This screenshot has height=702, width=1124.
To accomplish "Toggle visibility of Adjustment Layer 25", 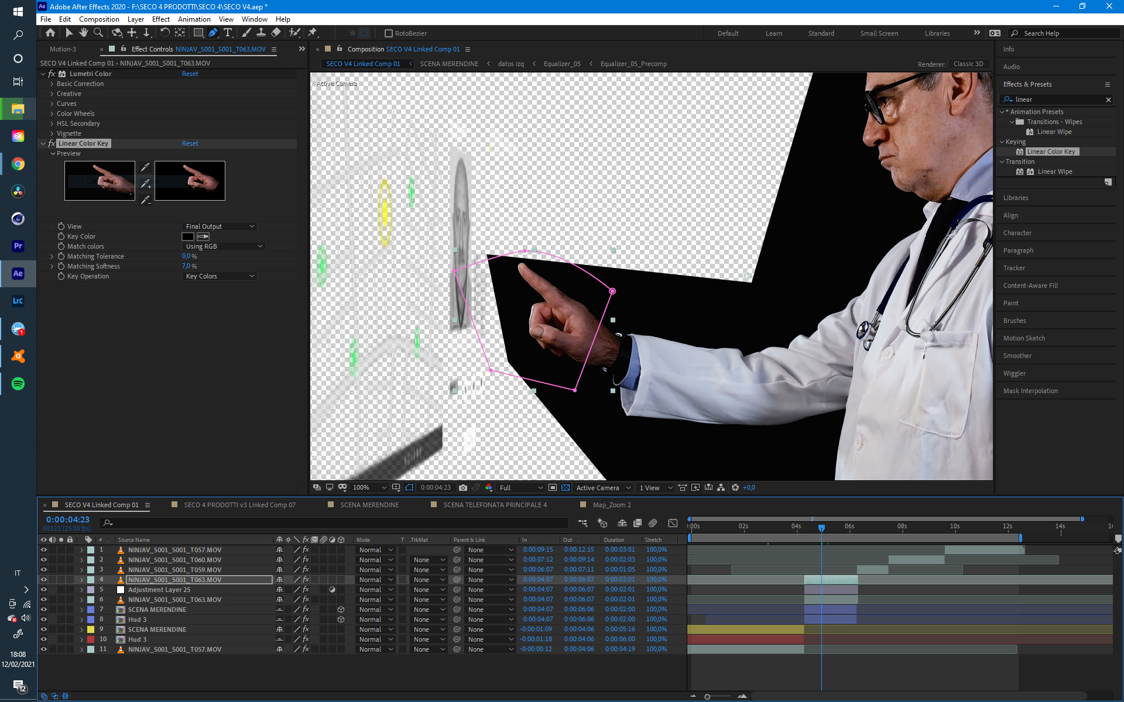I will click(x=43, y=590).
